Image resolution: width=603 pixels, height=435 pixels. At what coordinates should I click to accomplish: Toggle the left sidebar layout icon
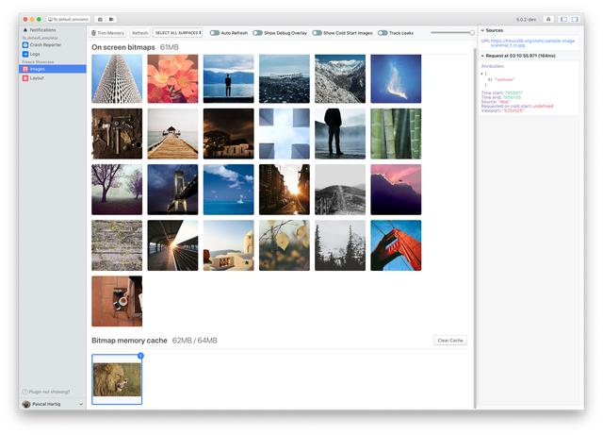pos(563,19)
